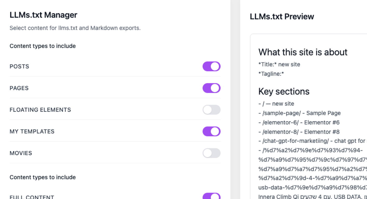This screenshot has height=199, width=367.
Task: Click the FULL CONTENT label
Action: tap(32, 197)
